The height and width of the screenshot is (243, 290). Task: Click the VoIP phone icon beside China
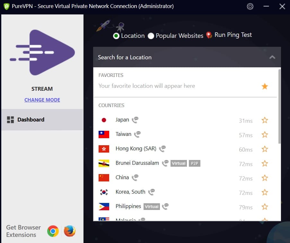tap(135, 178)
